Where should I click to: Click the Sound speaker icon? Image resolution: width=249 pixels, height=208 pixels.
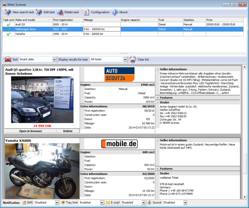[149, 202]
